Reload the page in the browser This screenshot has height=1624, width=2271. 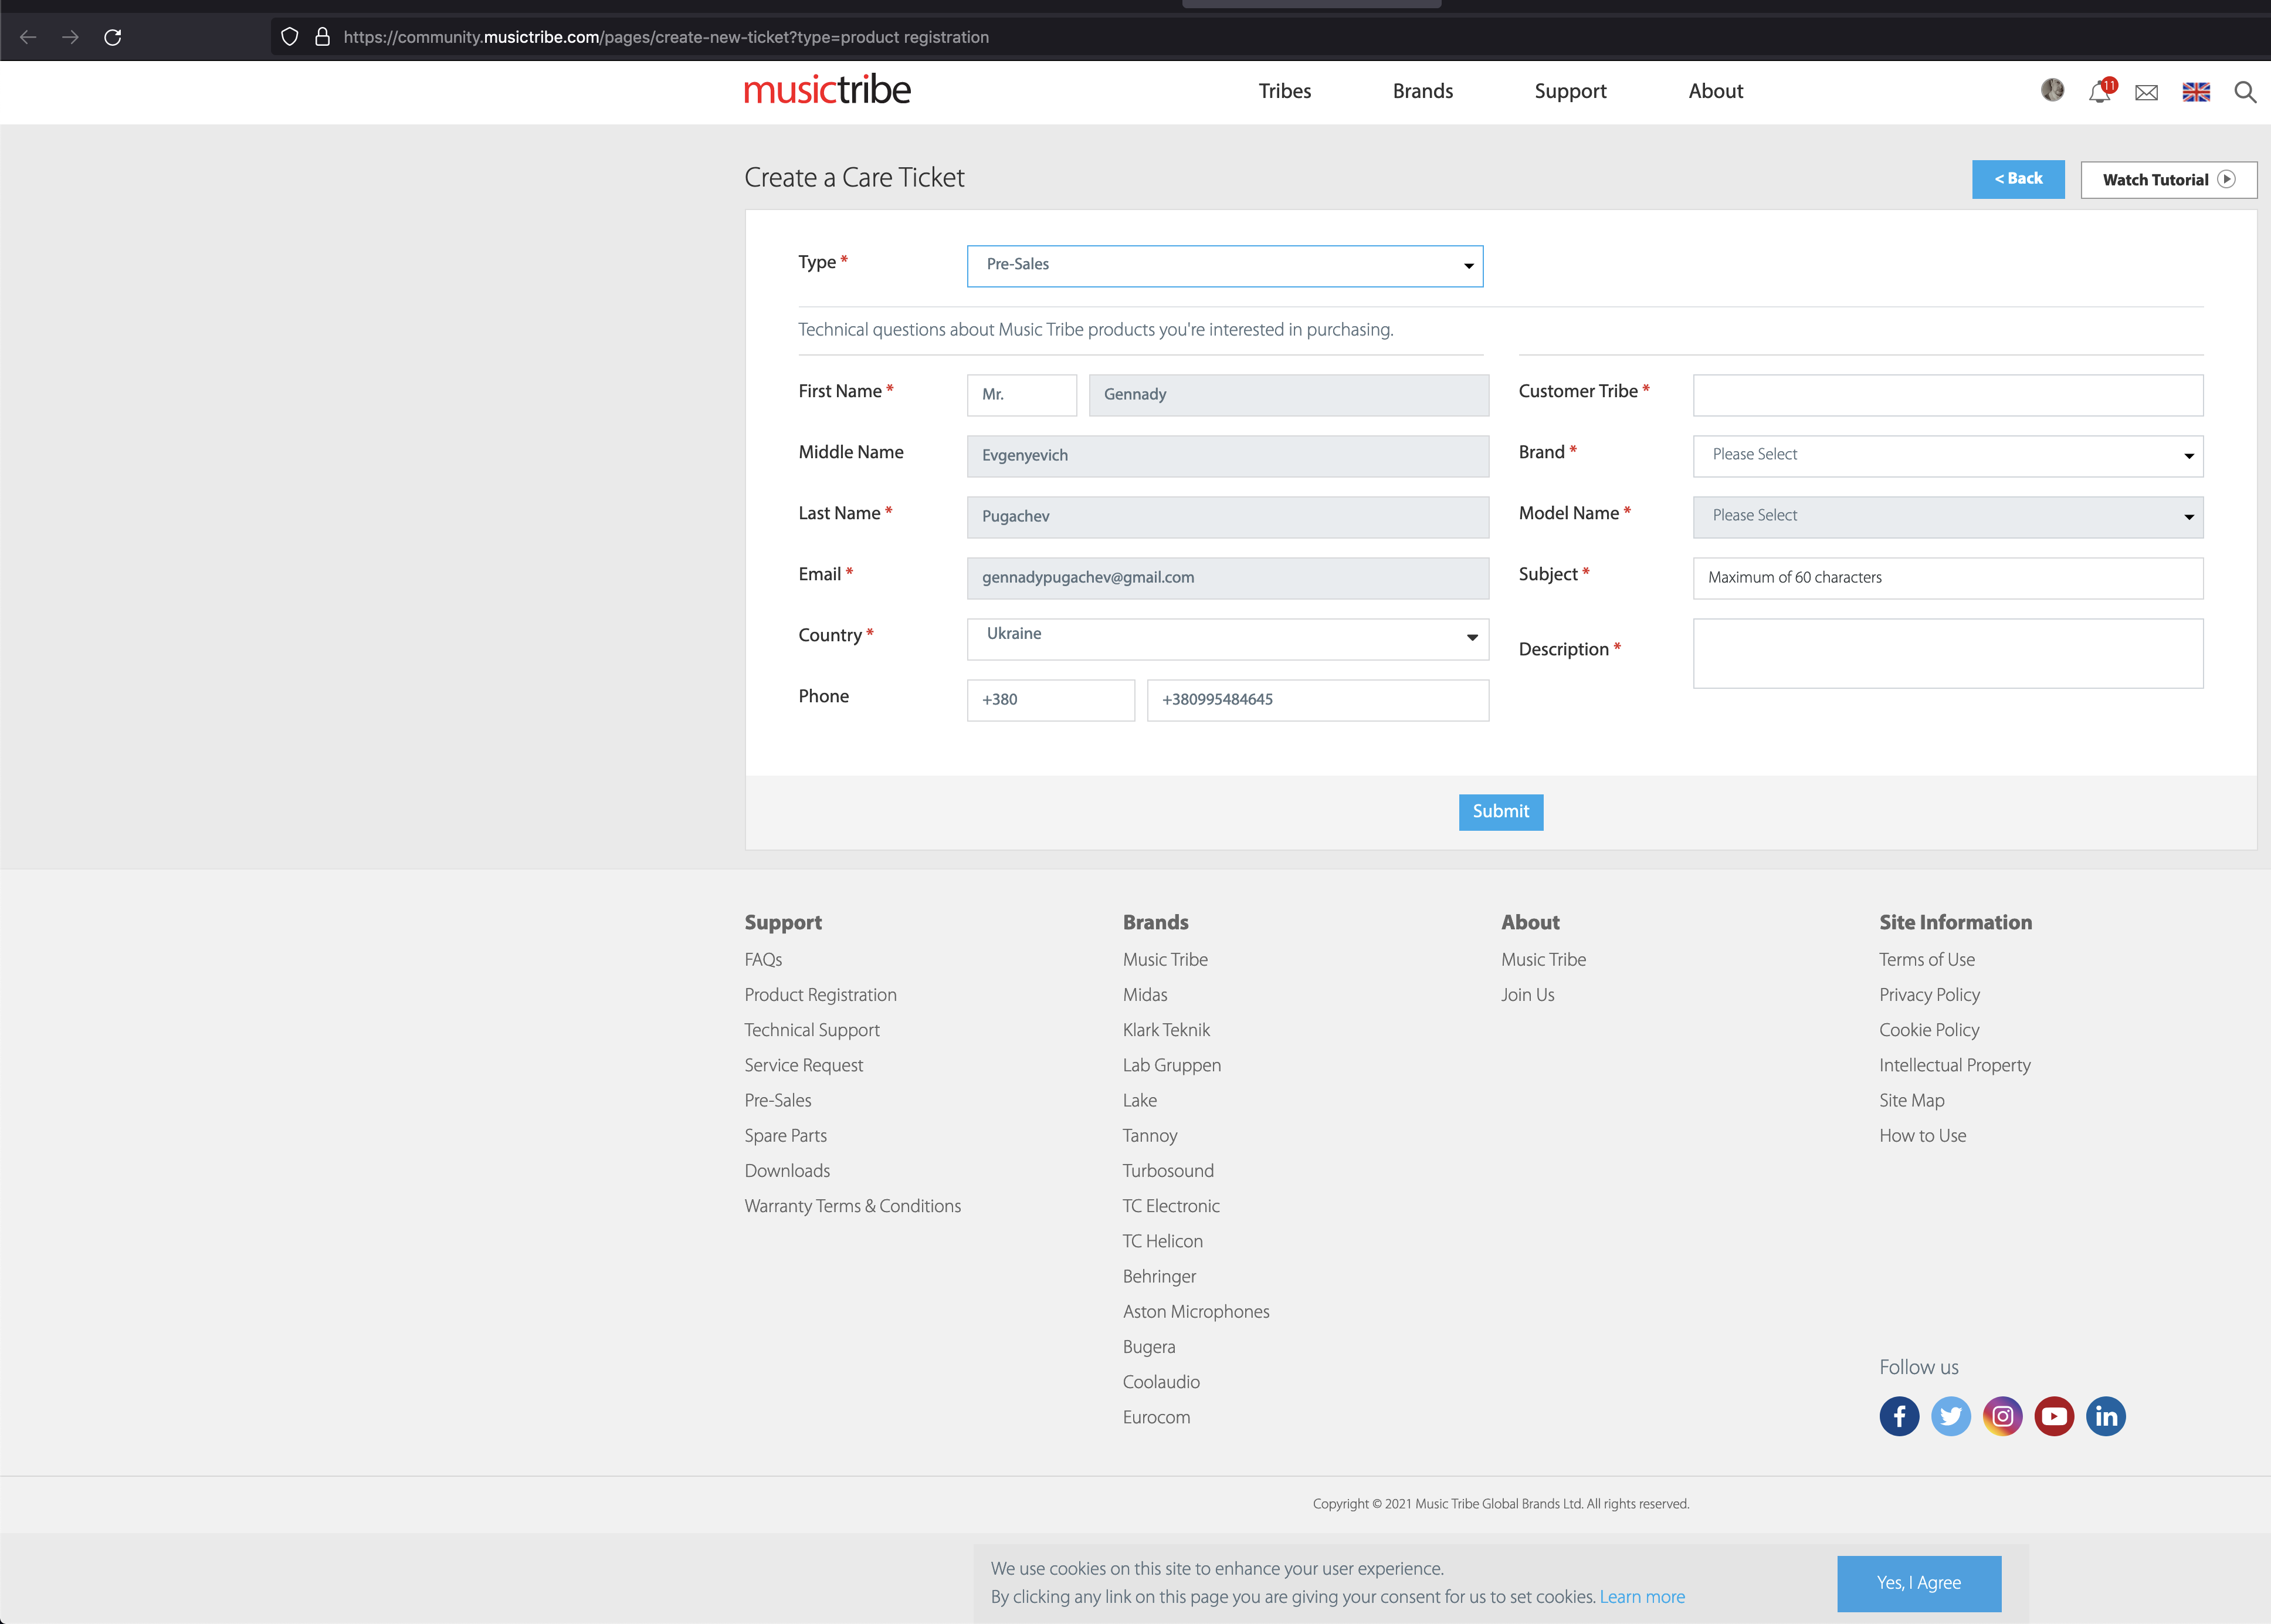113,37
